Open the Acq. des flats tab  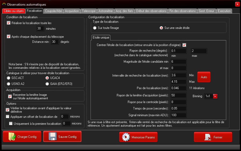coord(124,11)
